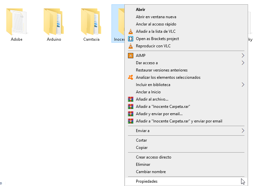Select Analizar los elementos seleccionados
The image size is (254, 186).
coord(186,77)
